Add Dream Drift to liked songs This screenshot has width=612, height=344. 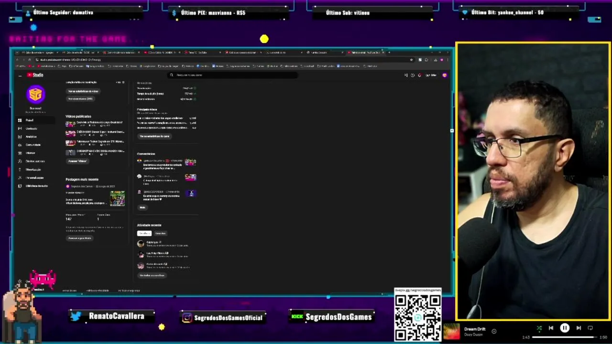tap(494, 331)
